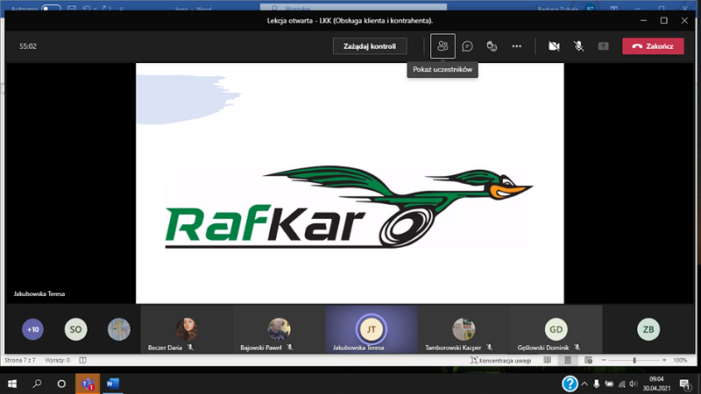Image resolution: width=701 pixels, height=394 pixels.
Task: Select Gęślowski Dominik participant tile
Action: coord(556,330)
